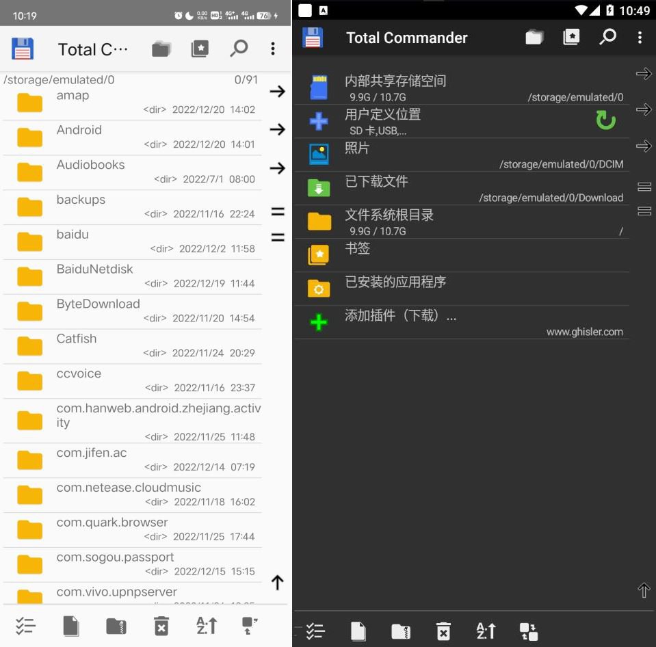Screen dimensions: 656x647
Task: Open the Audiobooks folder
Action: click(x=132, y=172)
